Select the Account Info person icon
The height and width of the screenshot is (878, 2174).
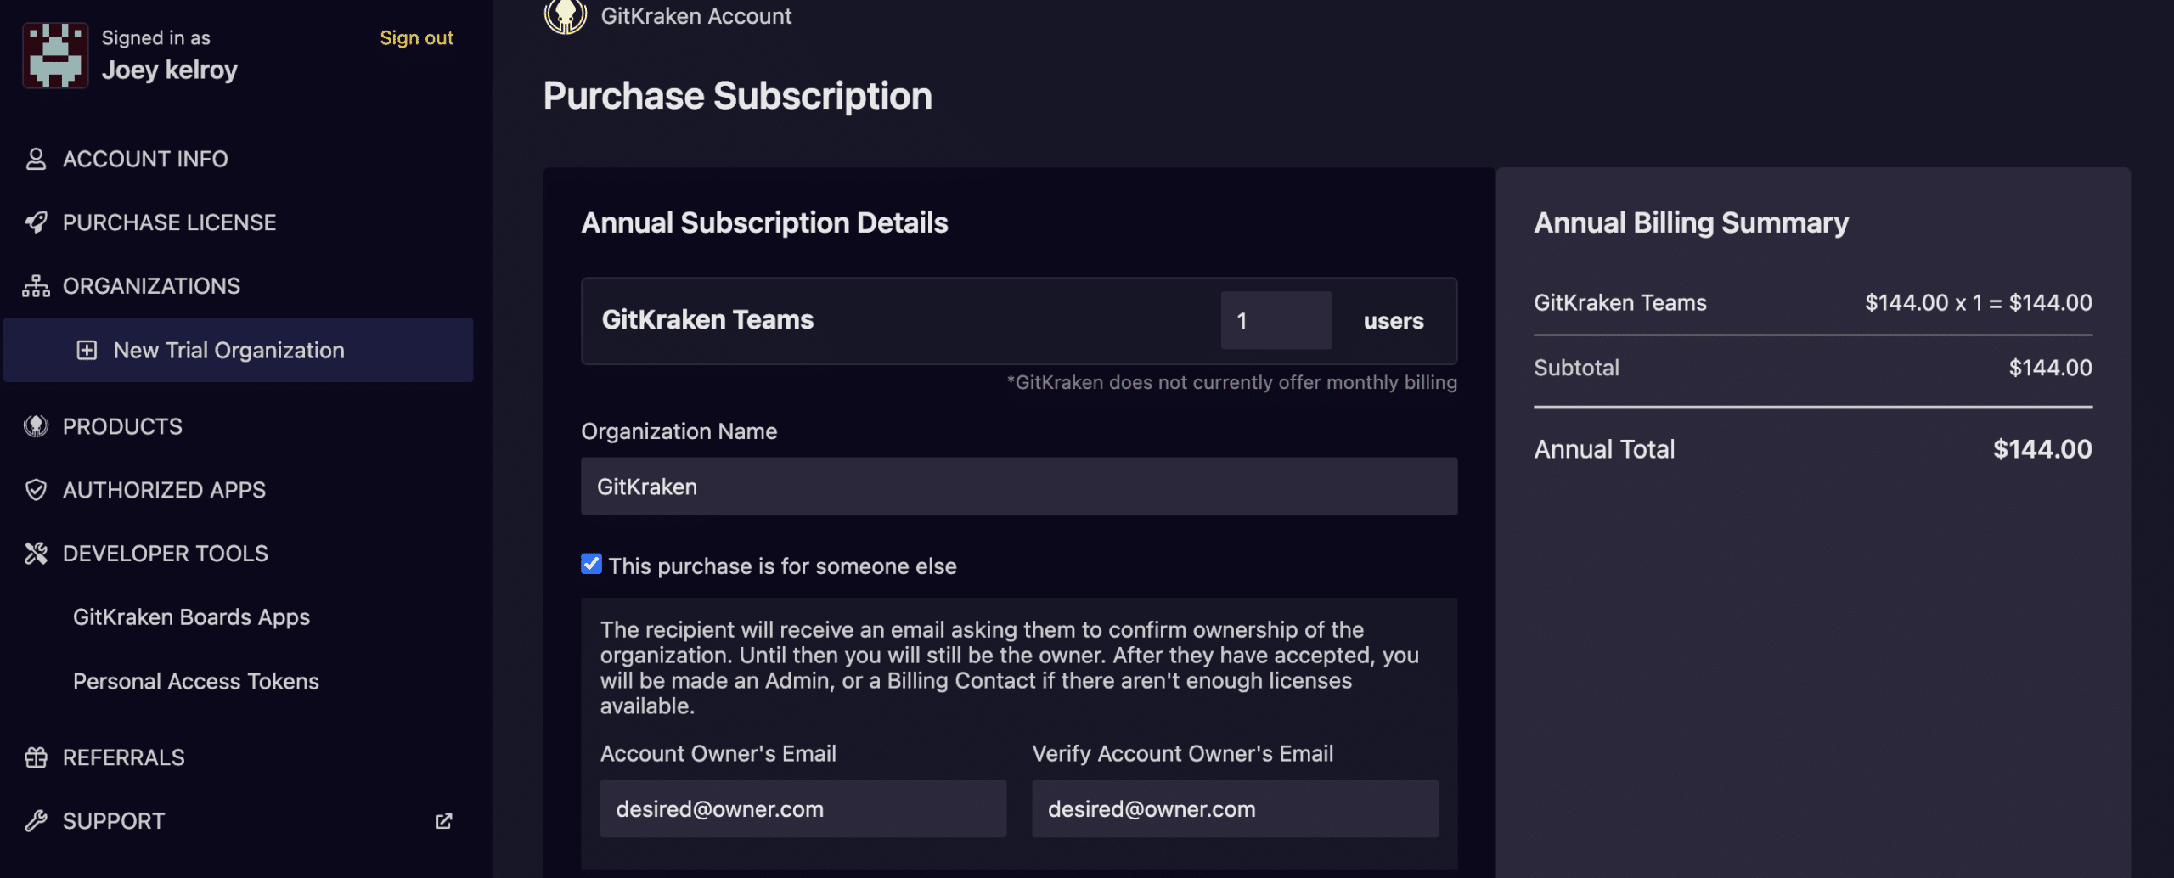(36, 159)
